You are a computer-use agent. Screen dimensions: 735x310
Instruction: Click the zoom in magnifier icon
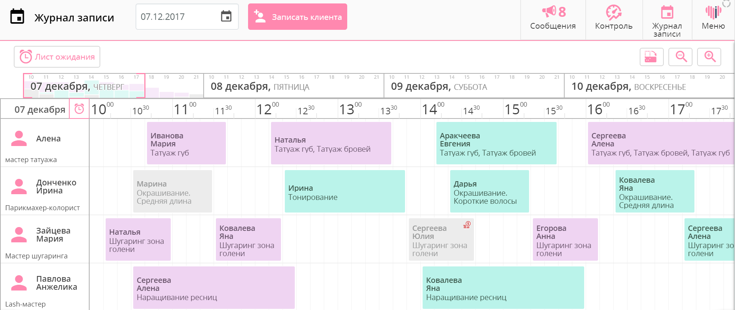tap(709, 57)
